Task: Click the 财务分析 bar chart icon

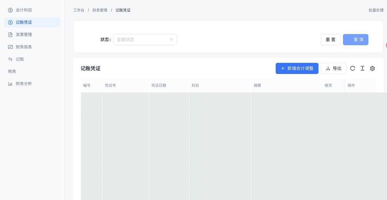Action: pos(10,84)
